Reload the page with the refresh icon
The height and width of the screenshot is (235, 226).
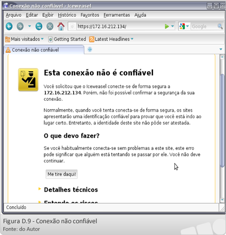click(x=39, y=26)
